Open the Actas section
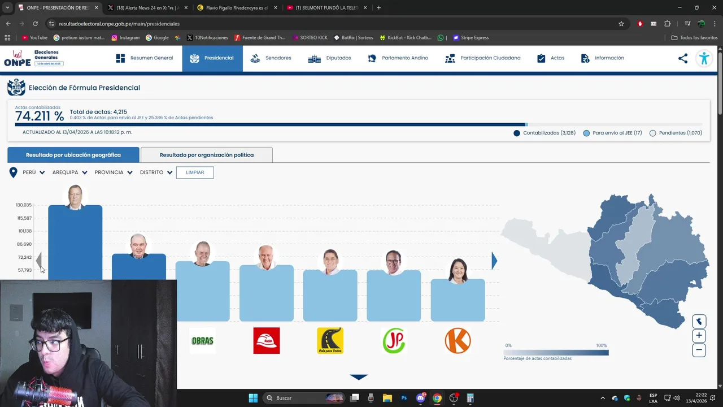723x407 pixels. pos(551,58)
